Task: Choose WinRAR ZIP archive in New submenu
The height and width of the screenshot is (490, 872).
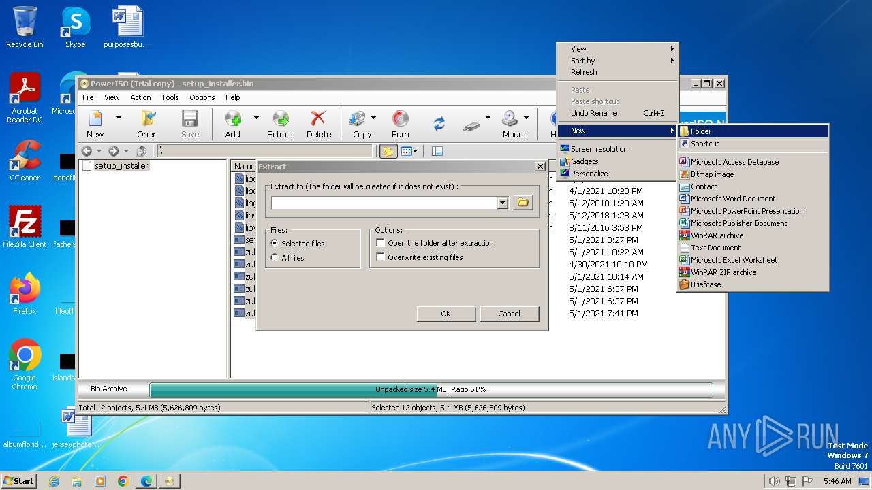Action: coord(753,272)
